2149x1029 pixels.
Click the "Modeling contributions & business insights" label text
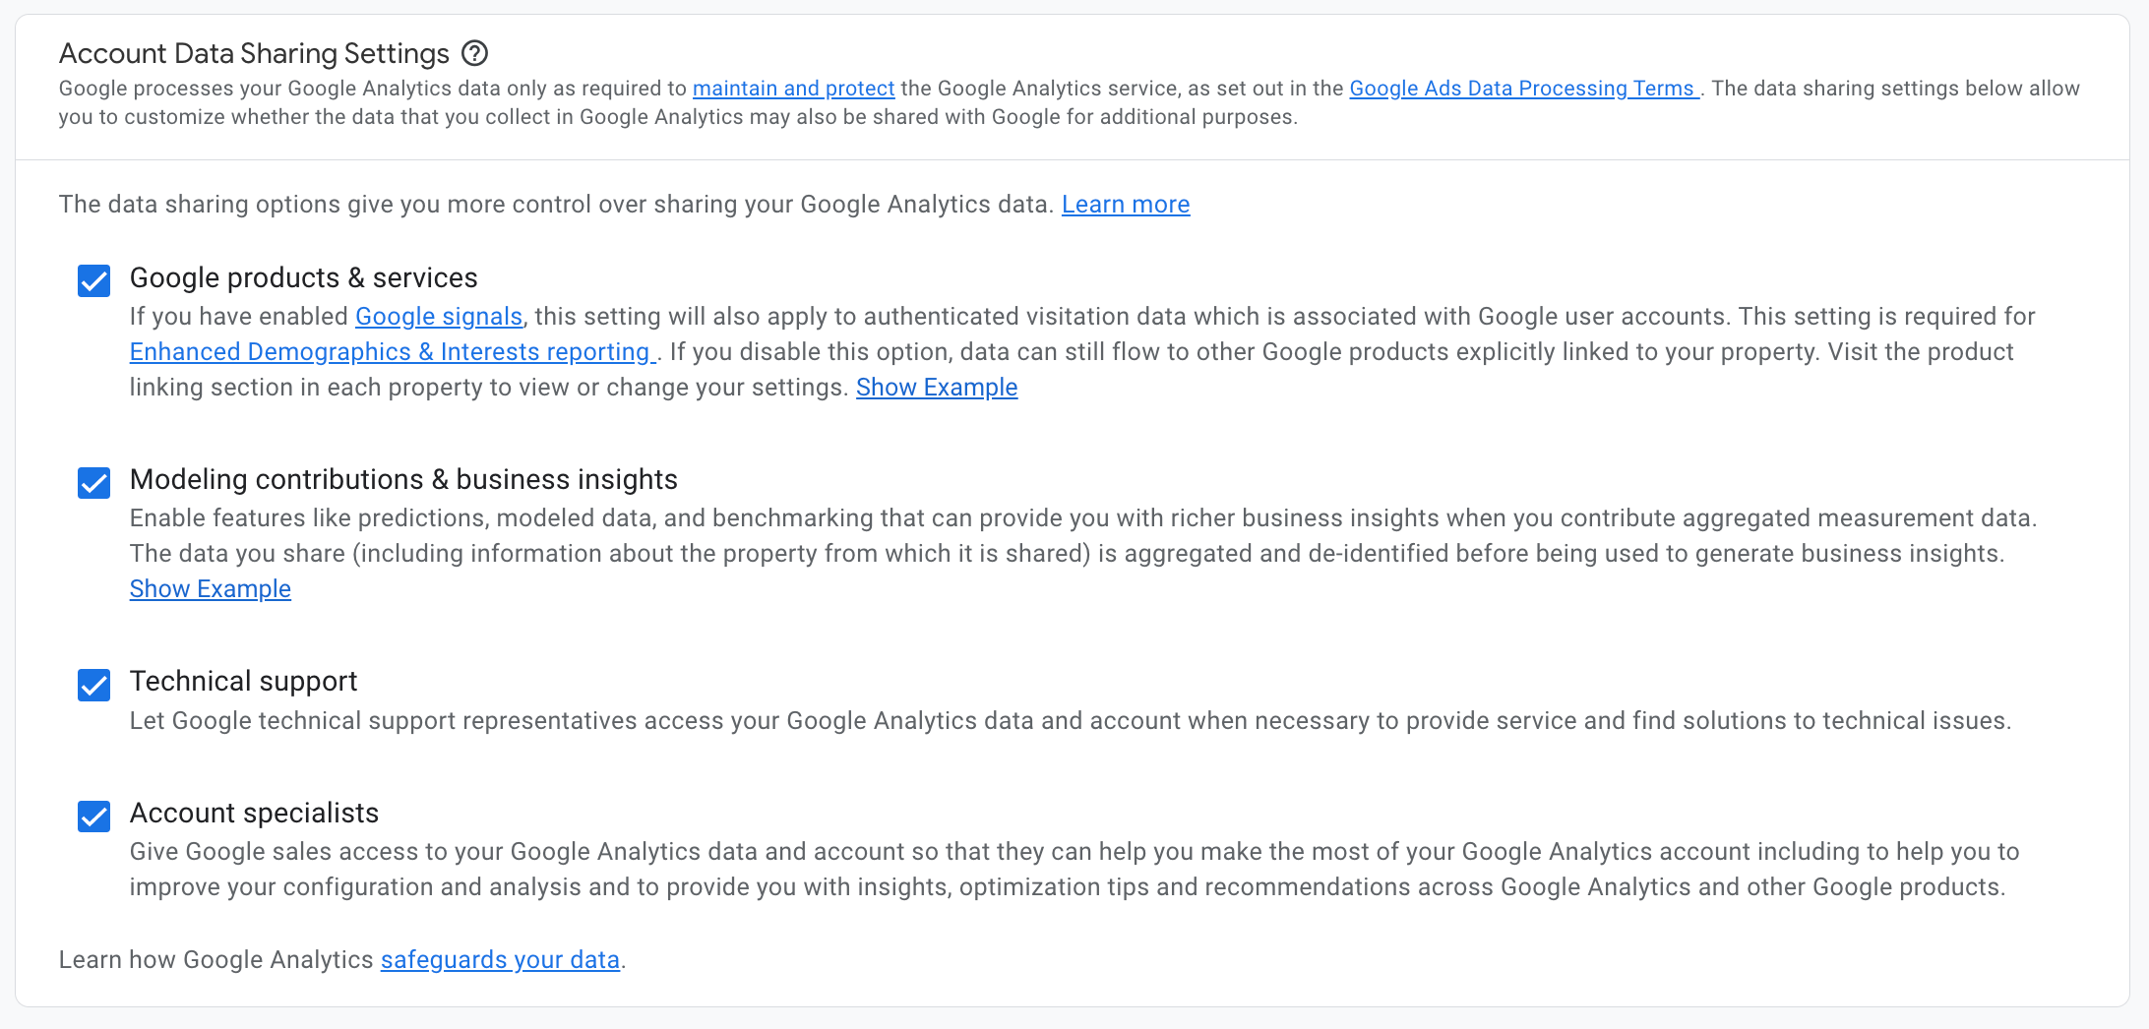(x=403, y=480)
